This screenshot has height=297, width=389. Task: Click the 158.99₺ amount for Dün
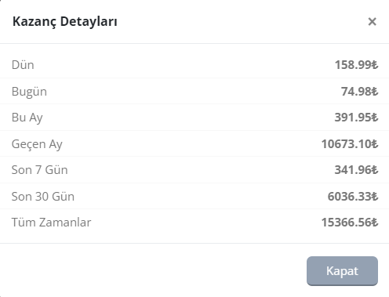coord(356,65)
